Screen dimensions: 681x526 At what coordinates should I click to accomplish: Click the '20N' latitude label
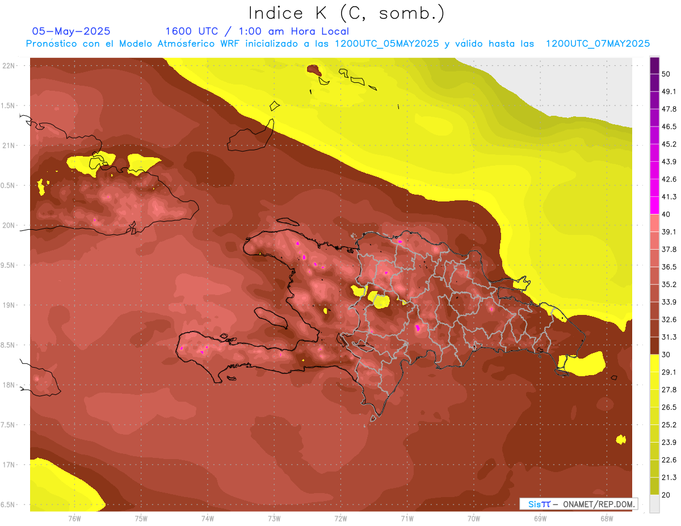(x=10, y=226)
